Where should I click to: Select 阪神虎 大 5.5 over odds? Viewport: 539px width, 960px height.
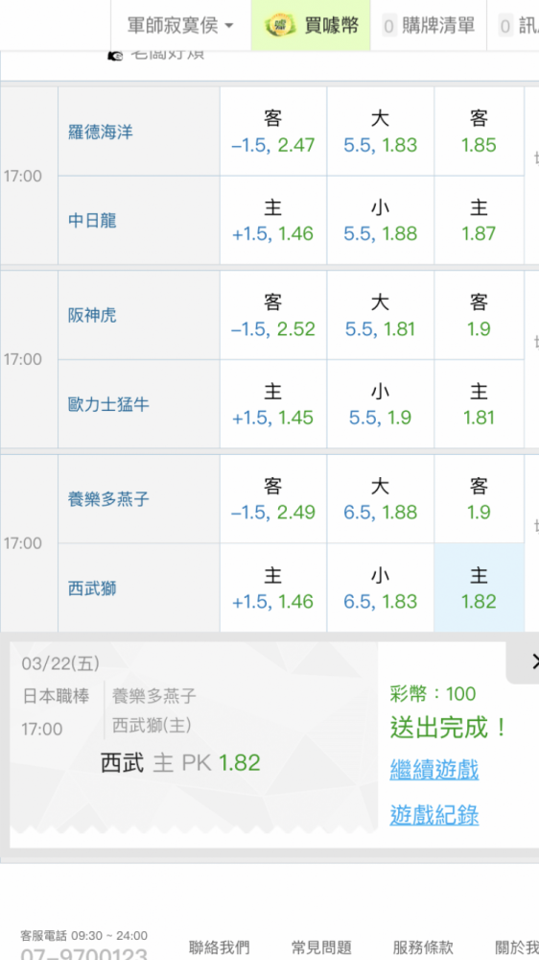pos(380,315)
